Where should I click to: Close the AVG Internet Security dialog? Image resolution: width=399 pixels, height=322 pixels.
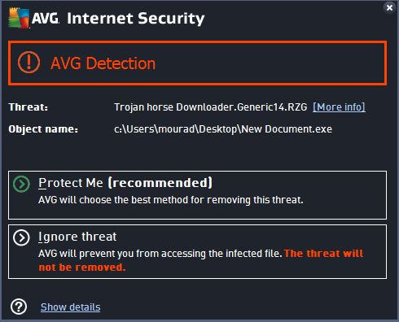[389, 7]
